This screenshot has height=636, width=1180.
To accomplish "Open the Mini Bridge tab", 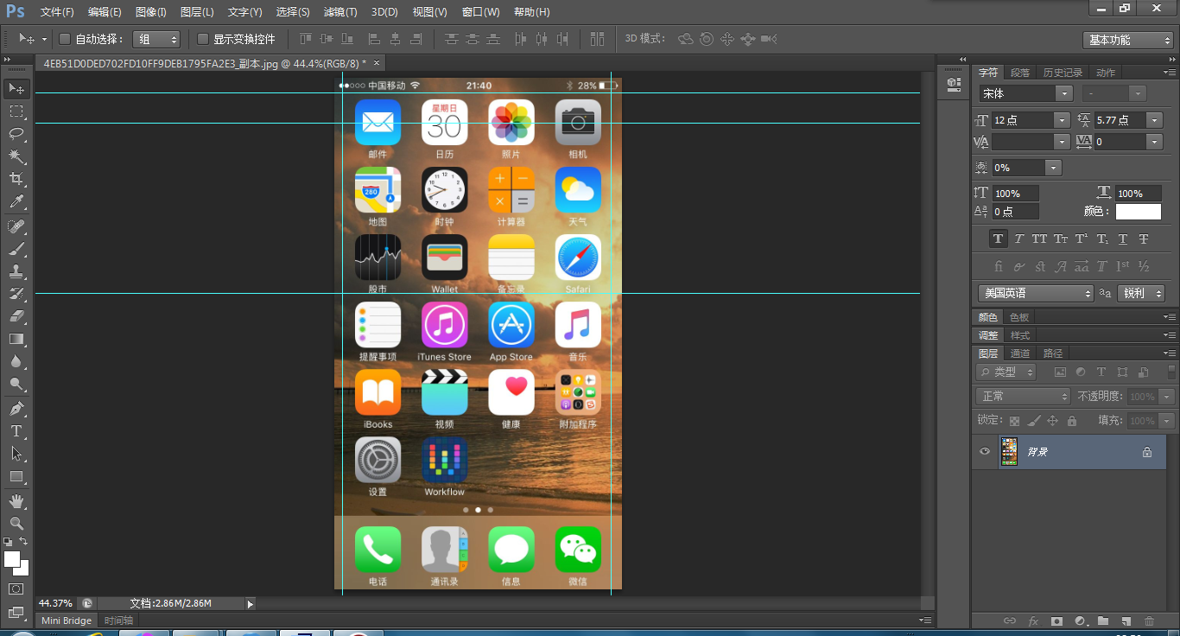I will (67, 620).
